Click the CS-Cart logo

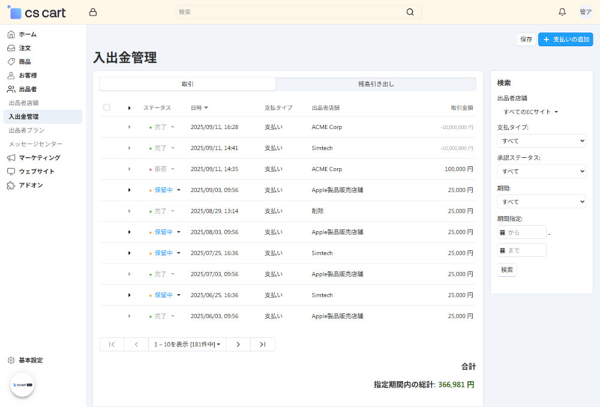pos(37,13)
